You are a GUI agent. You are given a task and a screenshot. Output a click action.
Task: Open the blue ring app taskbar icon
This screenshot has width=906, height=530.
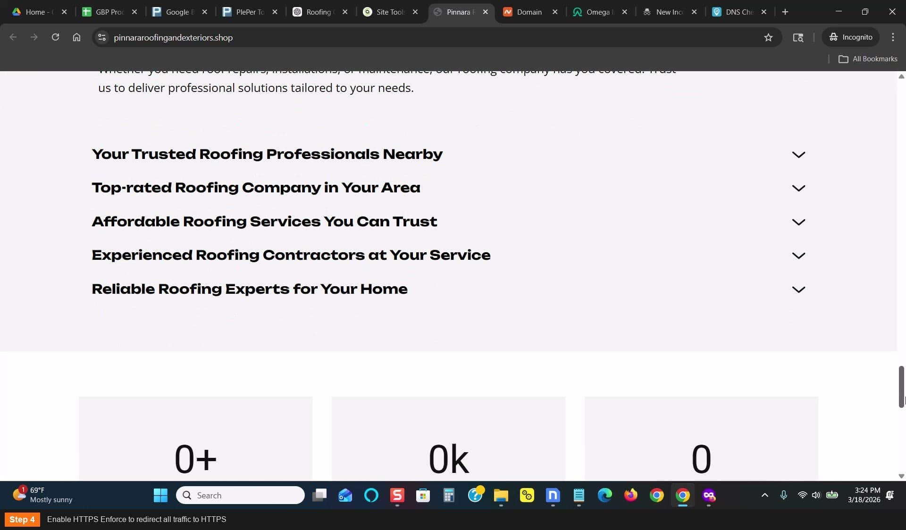tap(371, 495)
